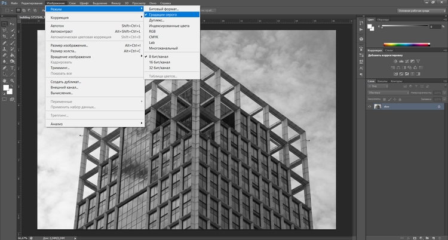Screen dimensions: 448x240
Task: Select the Eyedropper tool
Action: 11,37
